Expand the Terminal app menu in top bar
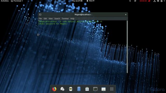The width and height of the screenshot is (166, 93). pyautogui.click(x=17, y=1)
